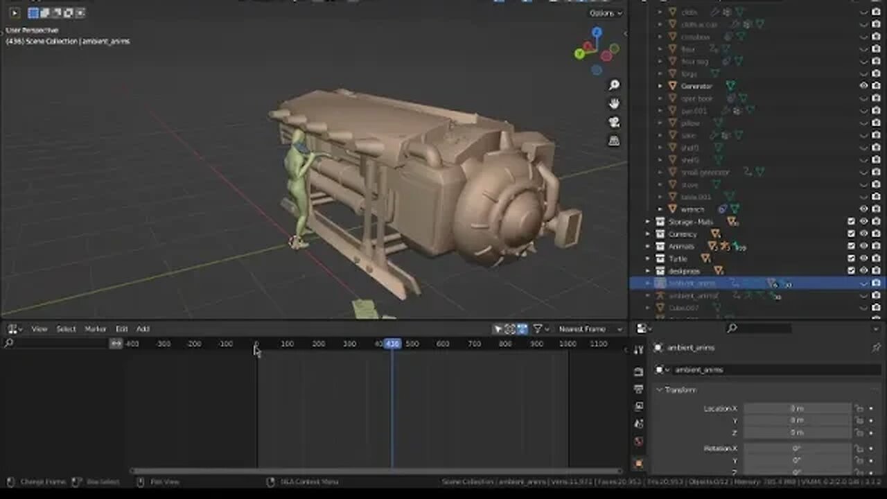Click render camera icon on wrench row
Image resolution: width=887 pixels, height=499 pixels.
pos(876,209)
